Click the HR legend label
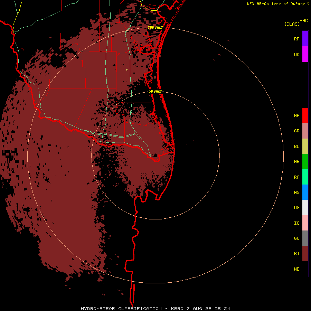 pos(296,162)
